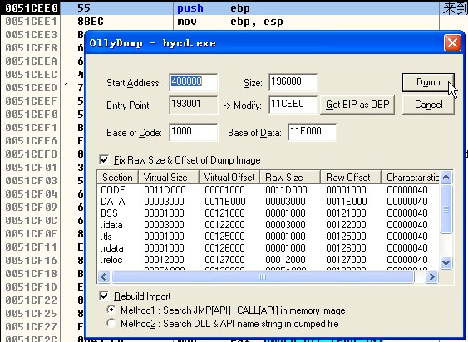Click section list scroll left arrow

(x=104, y=277)
